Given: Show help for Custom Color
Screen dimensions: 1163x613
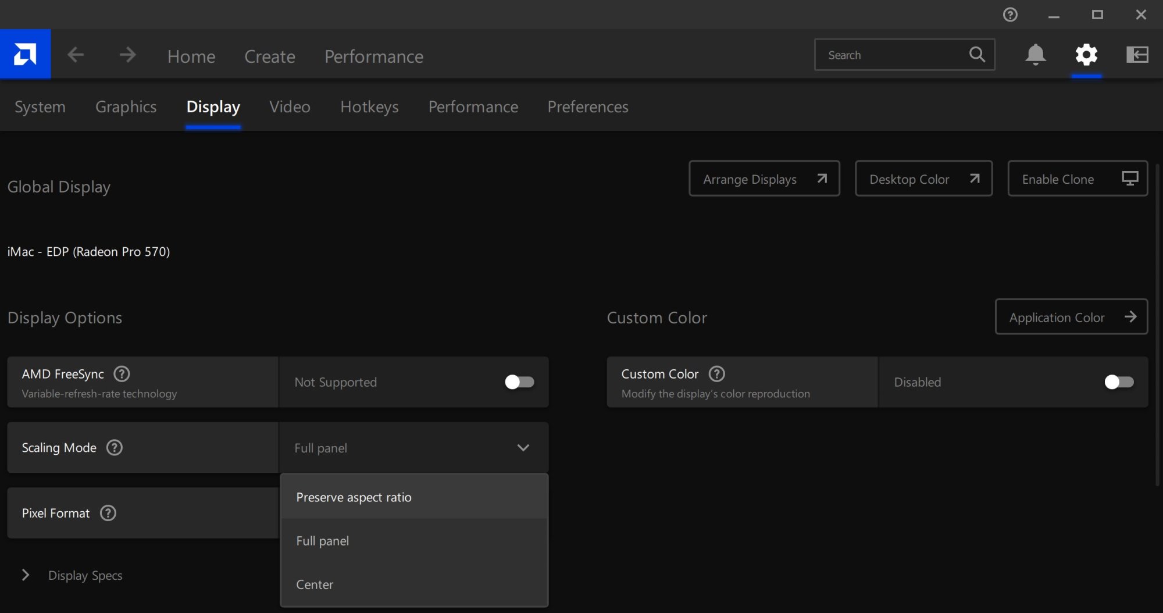Looking at the screenshot, I should point(717,373).
